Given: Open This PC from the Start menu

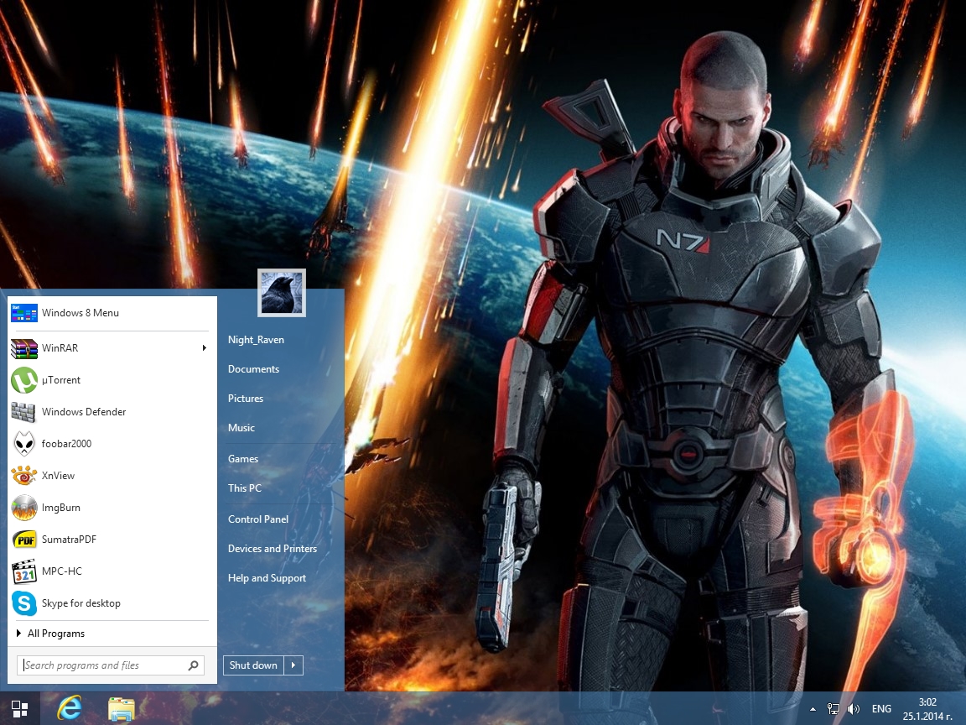Looking at the screenshot, I should [245, 488].
